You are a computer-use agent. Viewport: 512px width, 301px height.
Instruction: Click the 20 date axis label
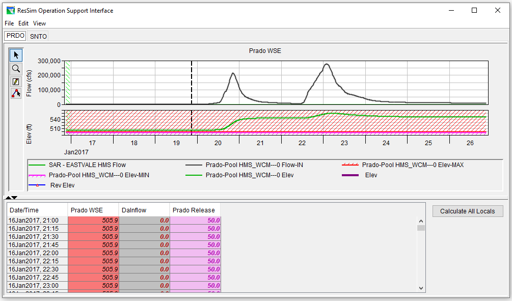pos(218,143)
